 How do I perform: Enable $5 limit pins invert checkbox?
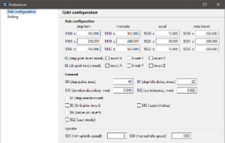point(67,105)
